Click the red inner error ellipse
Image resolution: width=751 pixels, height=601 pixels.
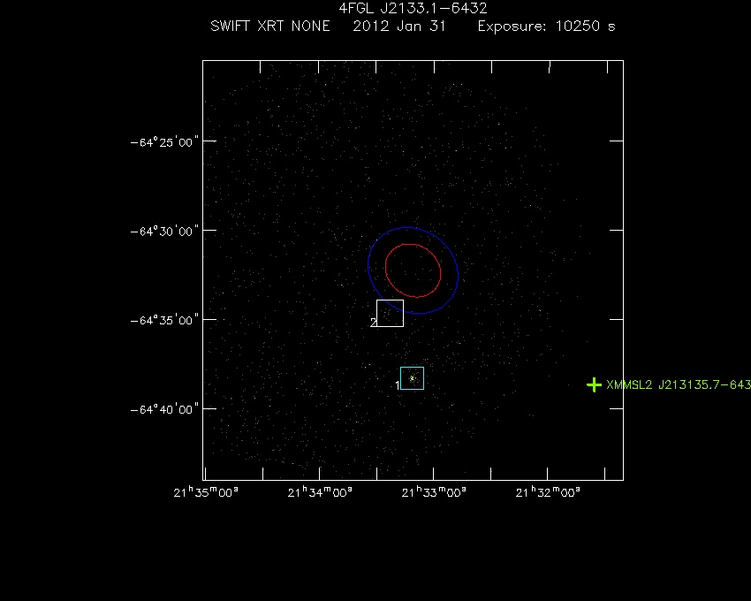413,270
